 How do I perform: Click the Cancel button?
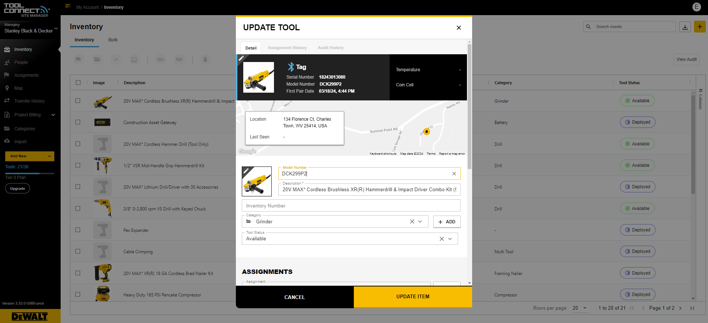click(295, 297)
